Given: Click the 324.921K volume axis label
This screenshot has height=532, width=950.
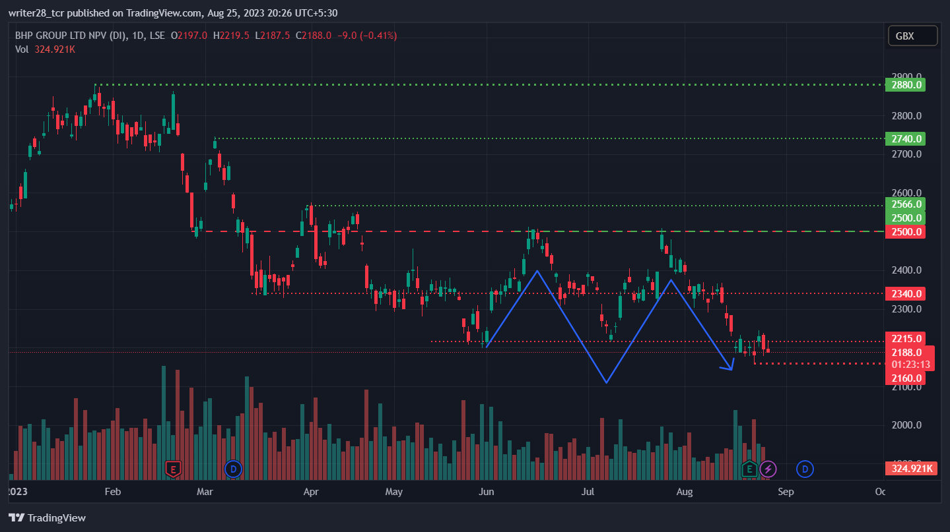Looking at the screenshot, I should click(912, 469).
